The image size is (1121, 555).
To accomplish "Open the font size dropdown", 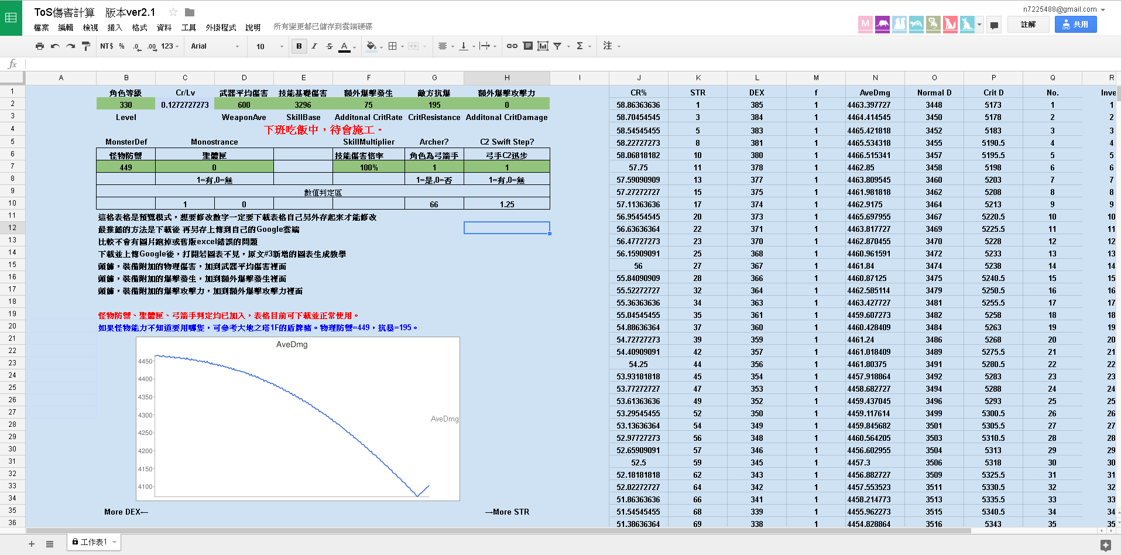I will 269,46.
